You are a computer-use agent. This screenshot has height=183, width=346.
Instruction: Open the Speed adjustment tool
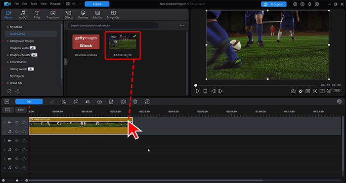click(99, 102)
